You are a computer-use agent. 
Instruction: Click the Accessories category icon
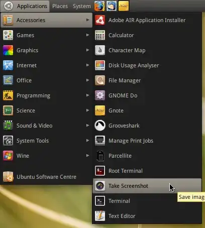pyautogui.click(x=8, y=20)
